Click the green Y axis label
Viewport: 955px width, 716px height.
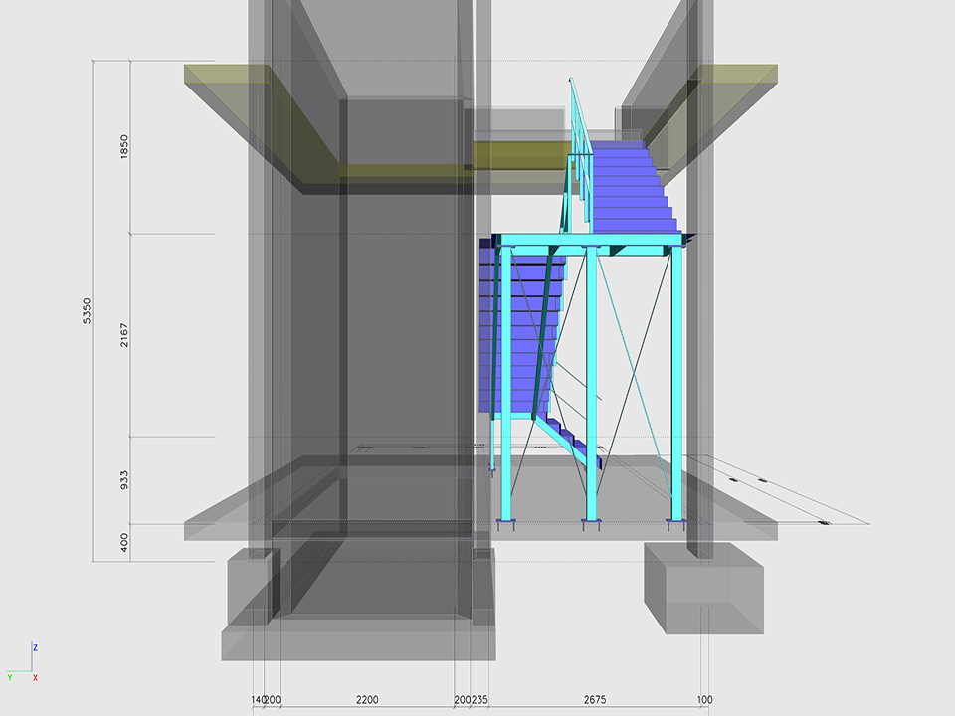tap(10, 677)
